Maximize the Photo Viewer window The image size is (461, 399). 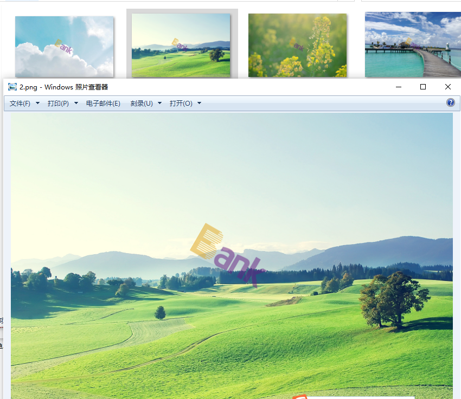423,87
